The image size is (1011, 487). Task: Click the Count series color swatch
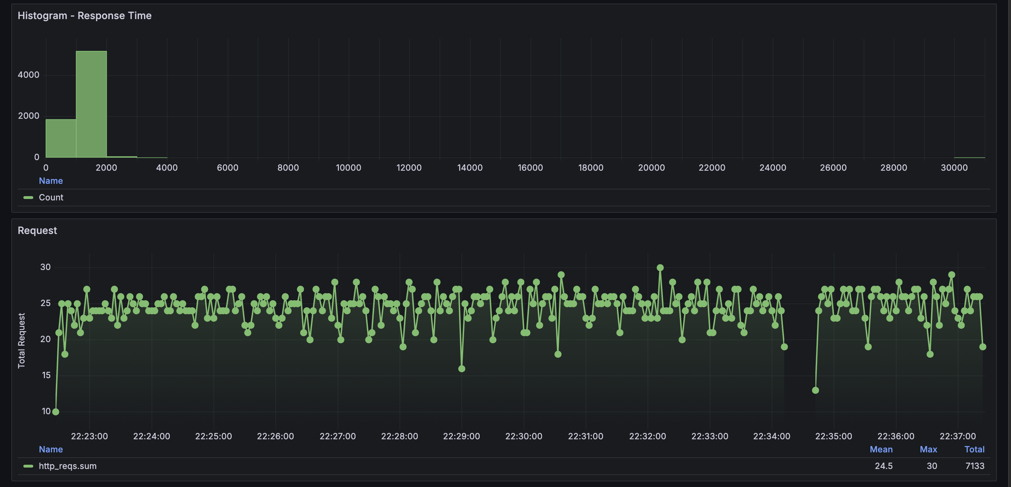(x=28, y=198)
